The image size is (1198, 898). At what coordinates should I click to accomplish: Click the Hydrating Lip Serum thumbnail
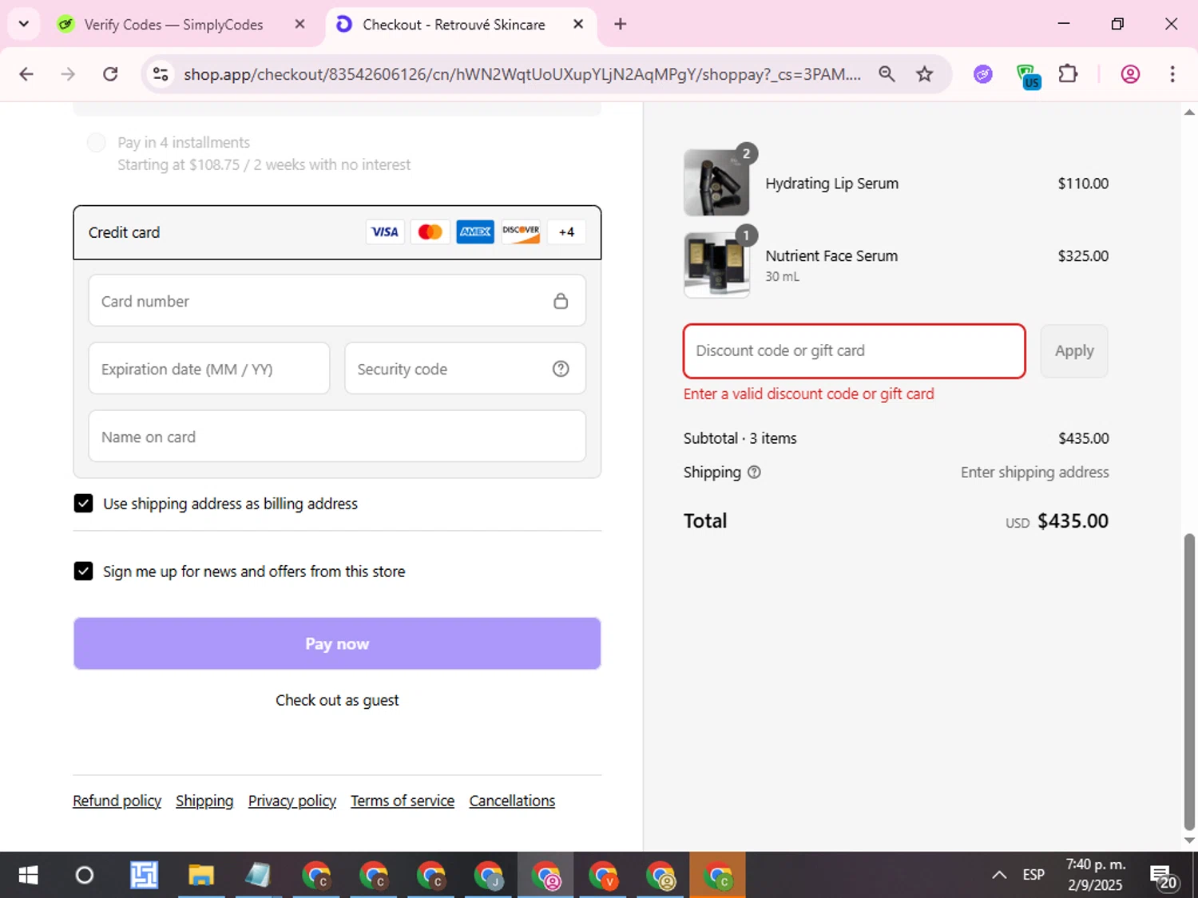(716, 182)
